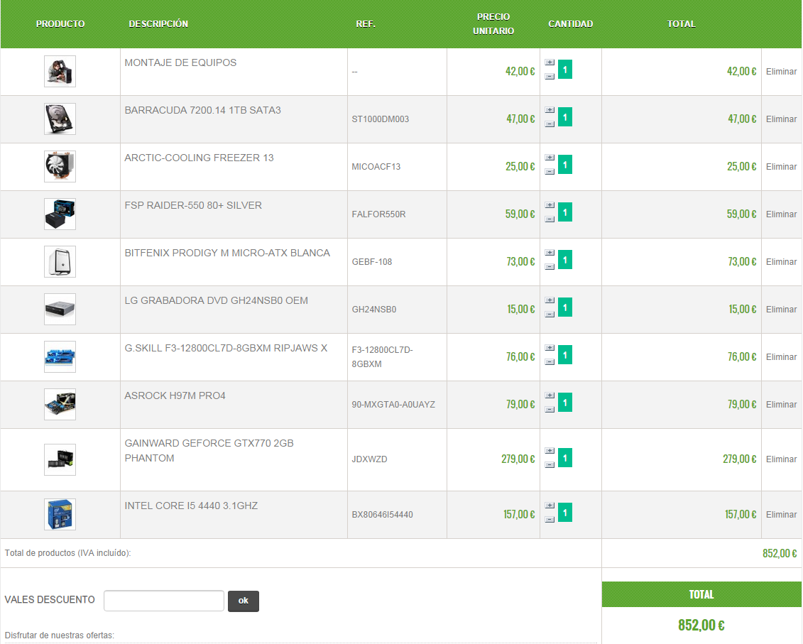Increase quantity of FSP RAIDER-550
Viewport: 803px width, 644px height.
[550, 205]
